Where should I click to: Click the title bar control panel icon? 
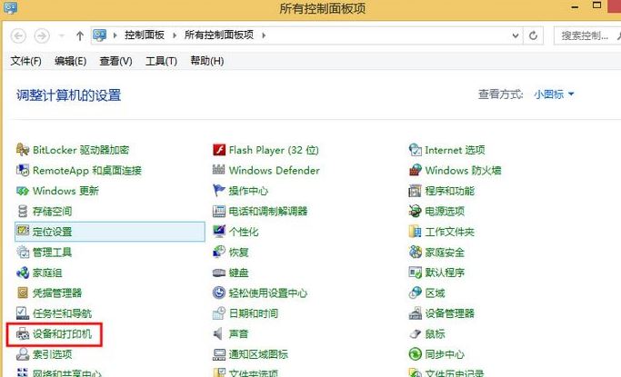point(10,7)
